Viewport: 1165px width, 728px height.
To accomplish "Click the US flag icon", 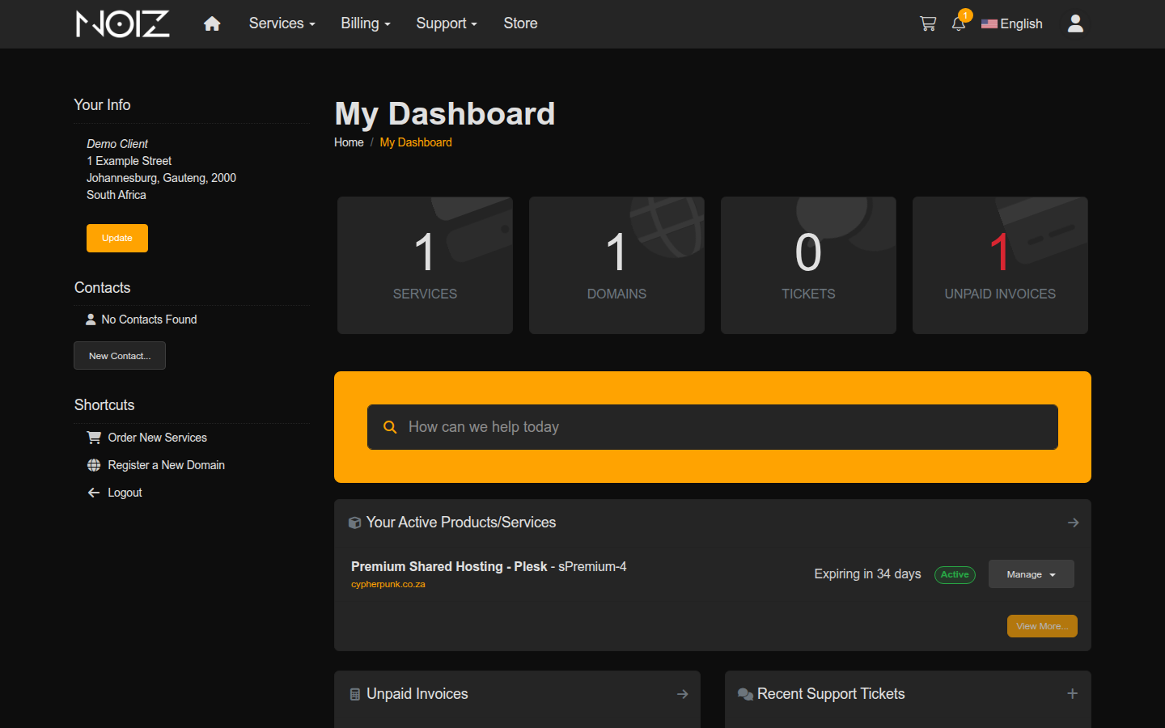I will coord(989,24).
